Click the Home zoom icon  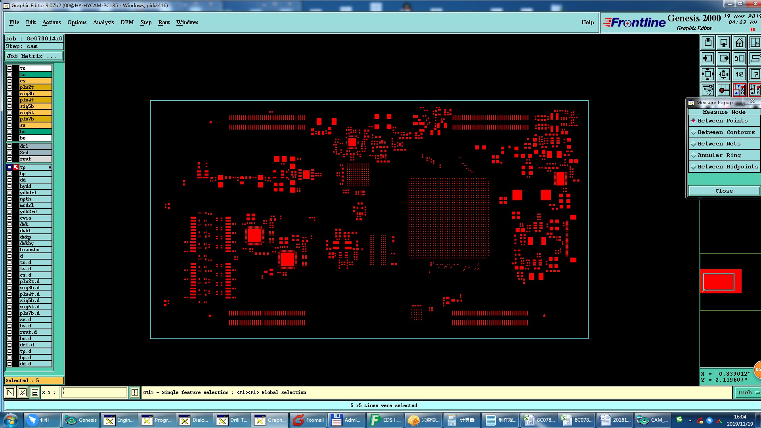click(x=740, y=42)
